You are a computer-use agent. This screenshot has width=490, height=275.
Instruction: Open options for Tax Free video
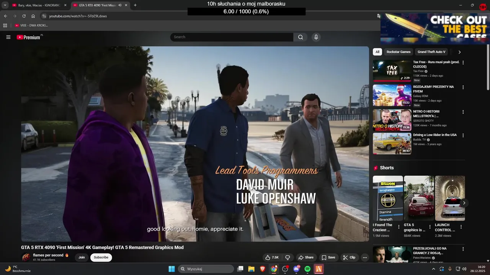[463, 63]
